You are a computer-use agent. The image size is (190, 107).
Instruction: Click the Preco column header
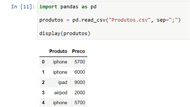point(78,51)
